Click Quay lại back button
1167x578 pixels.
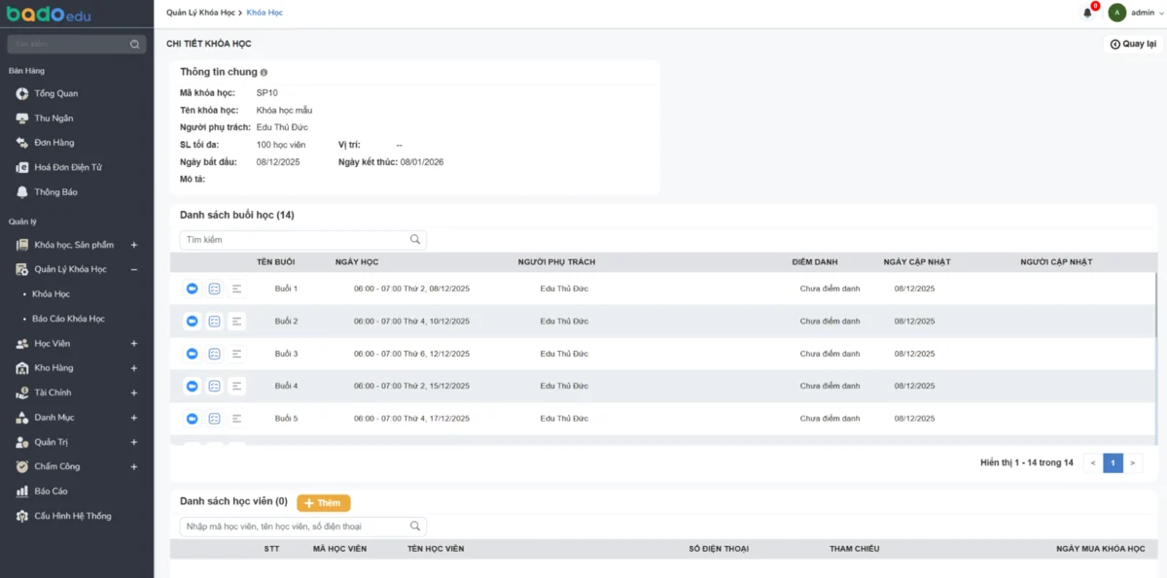pos(1133,44)
